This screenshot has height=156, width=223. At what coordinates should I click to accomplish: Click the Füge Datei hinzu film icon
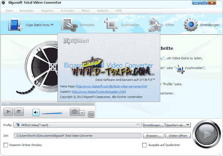(x=15, y=25)
